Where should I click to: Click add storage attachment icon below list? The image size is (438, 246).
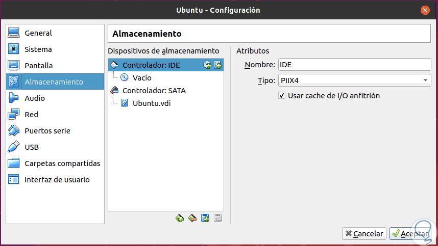coord(205,218)
